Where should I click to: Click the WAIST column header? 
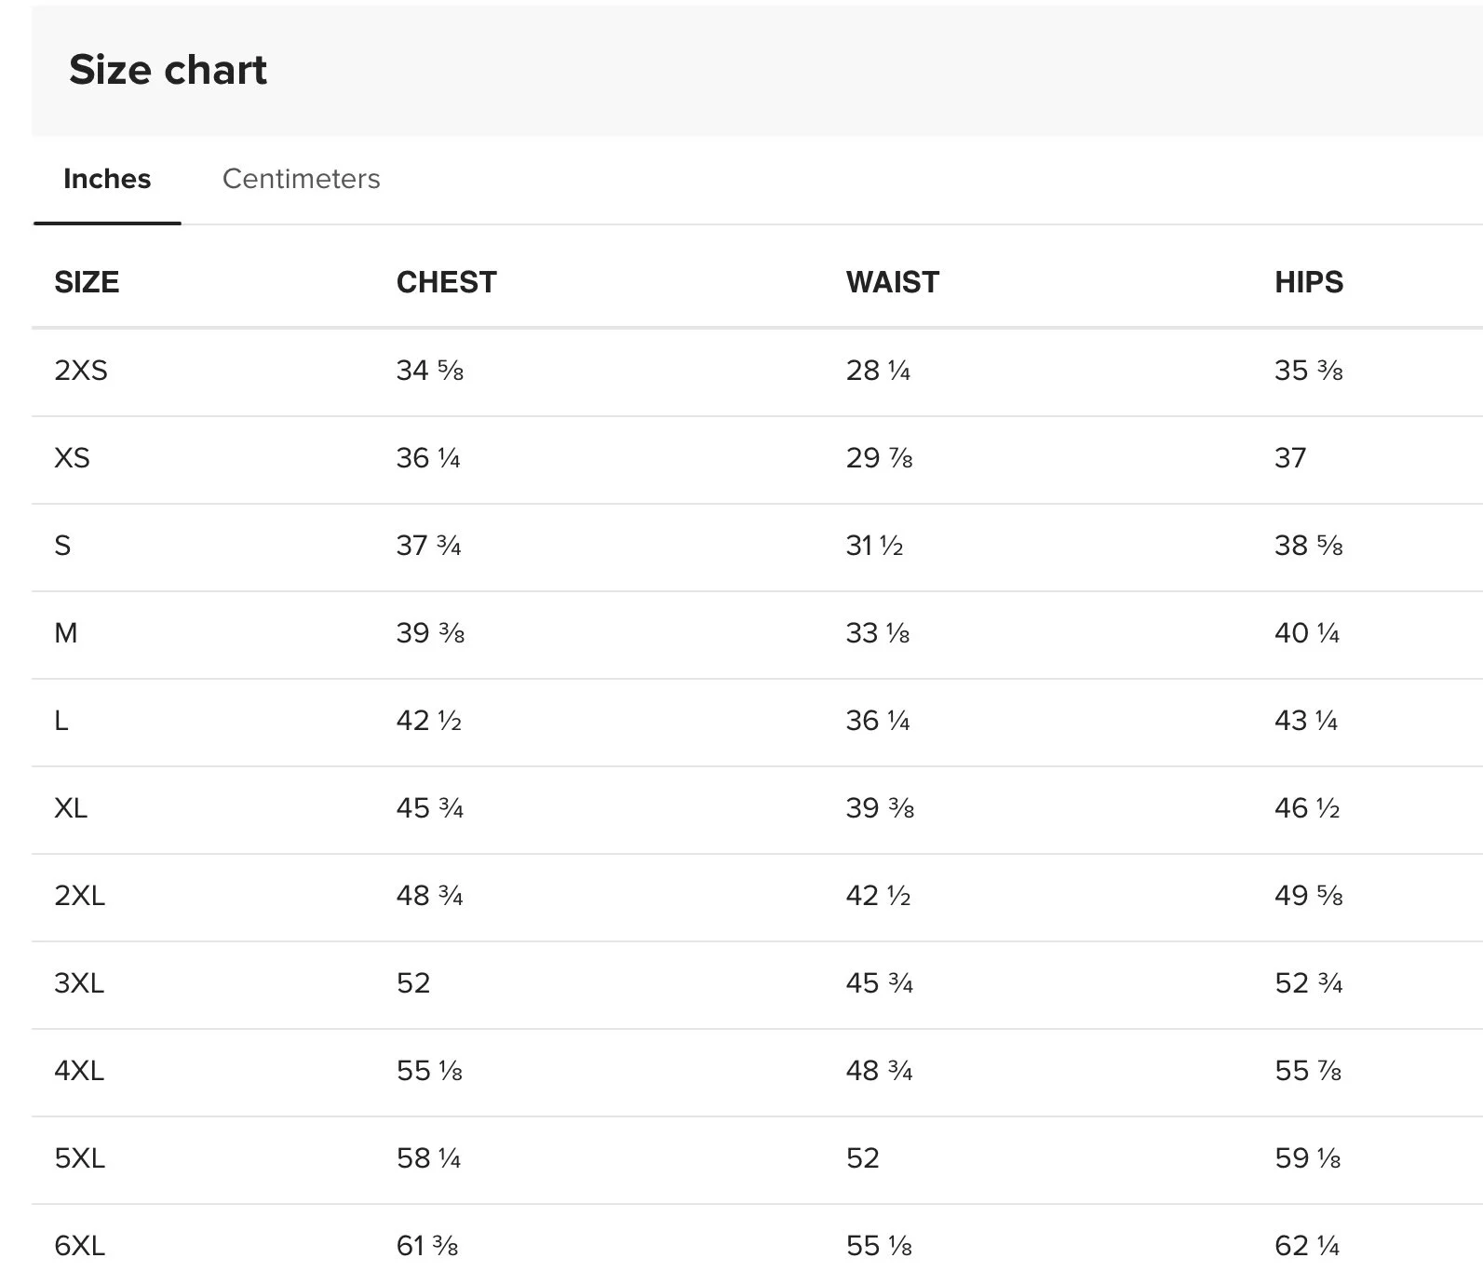(892, 282)
